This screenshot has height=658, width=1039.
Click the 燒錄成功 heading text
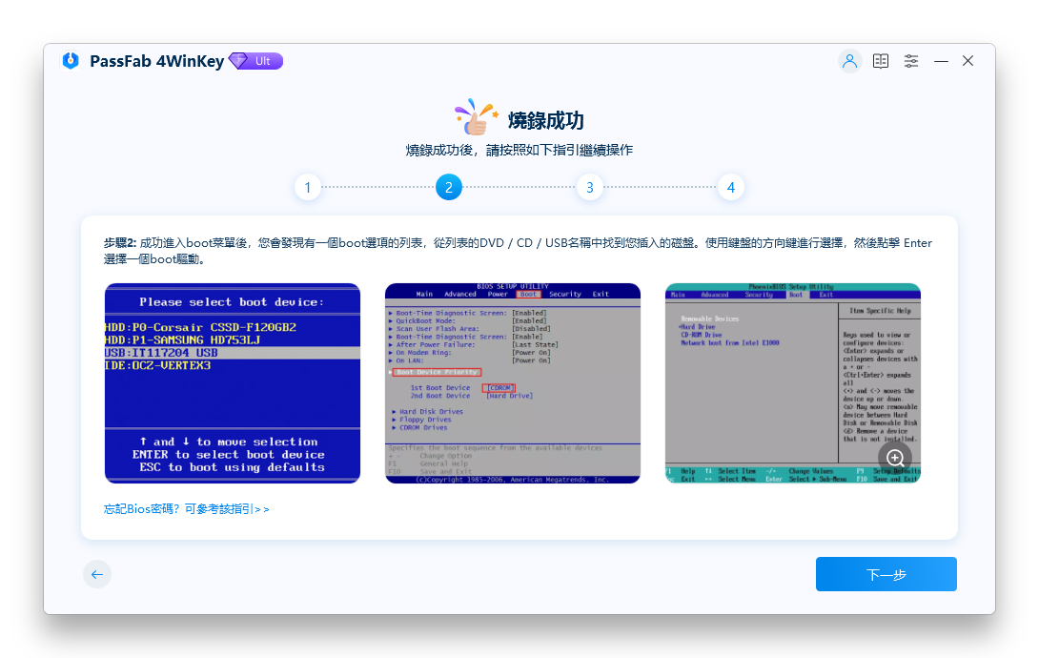[x=545, y=120]
